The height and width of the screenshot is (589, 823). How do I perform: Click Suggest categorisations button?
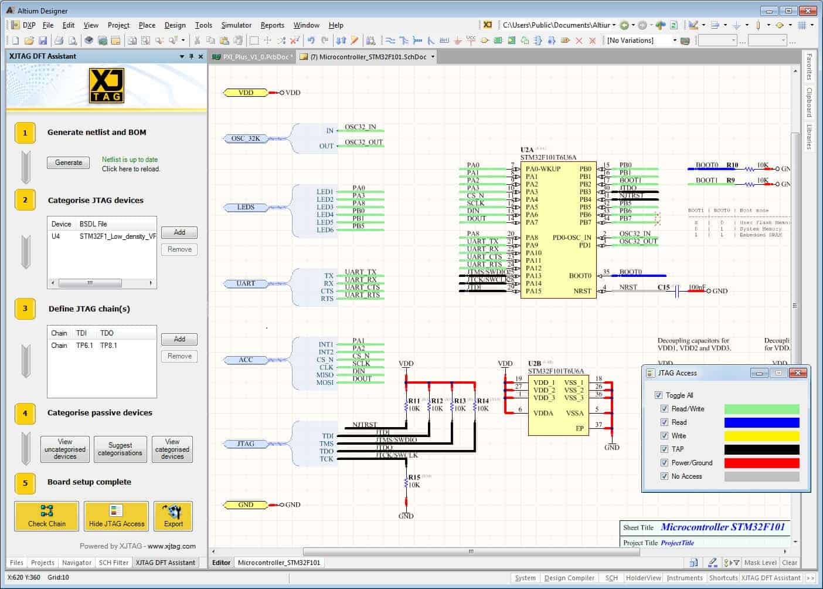coord(120,449)
